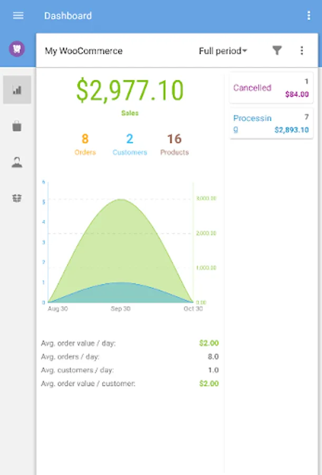Screen dimensions: 322x475
Task: Open the top bar overflow menu
Action: coord(309,15)
